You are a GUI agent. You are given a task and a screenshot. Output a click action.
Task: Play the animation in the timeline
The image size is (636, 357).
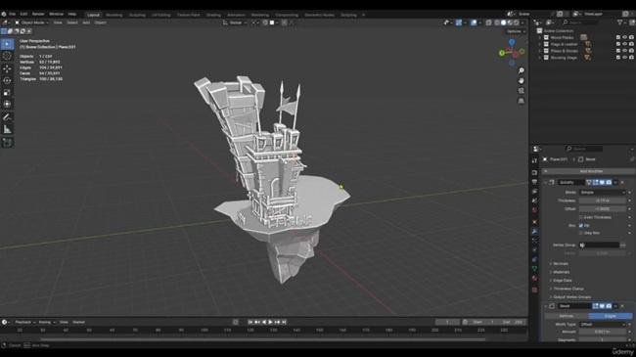coord(270,322)
